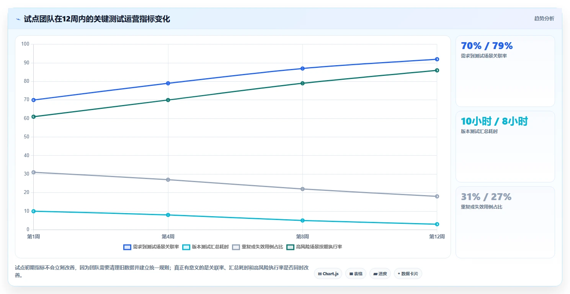This screenshot has width=570, height=294.
Task: Click the icon inside the Chart.js tag
Action: point(320,274)
